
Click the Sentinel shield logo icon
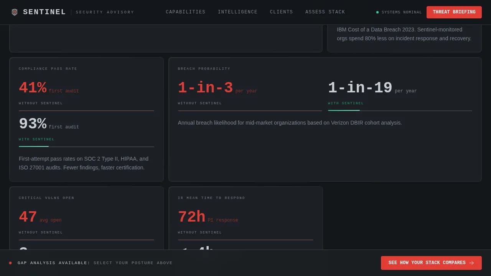click(15, 12)
